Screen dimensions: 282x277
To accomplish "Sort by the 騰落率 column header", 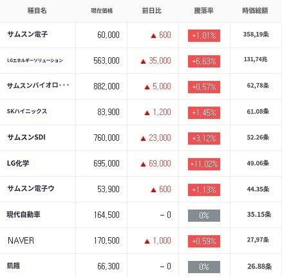I will click(x=203, y=10).
